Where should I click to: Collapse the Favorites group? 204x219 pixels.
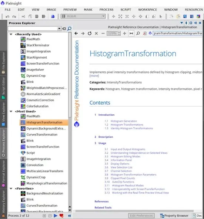coord(11,189)
